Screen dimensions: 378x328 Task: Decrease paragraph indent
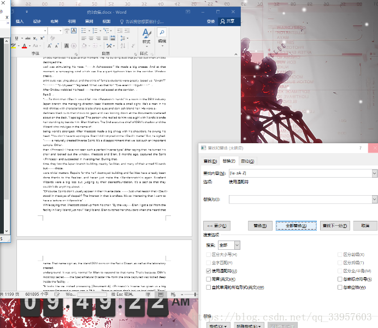point(120,31)
